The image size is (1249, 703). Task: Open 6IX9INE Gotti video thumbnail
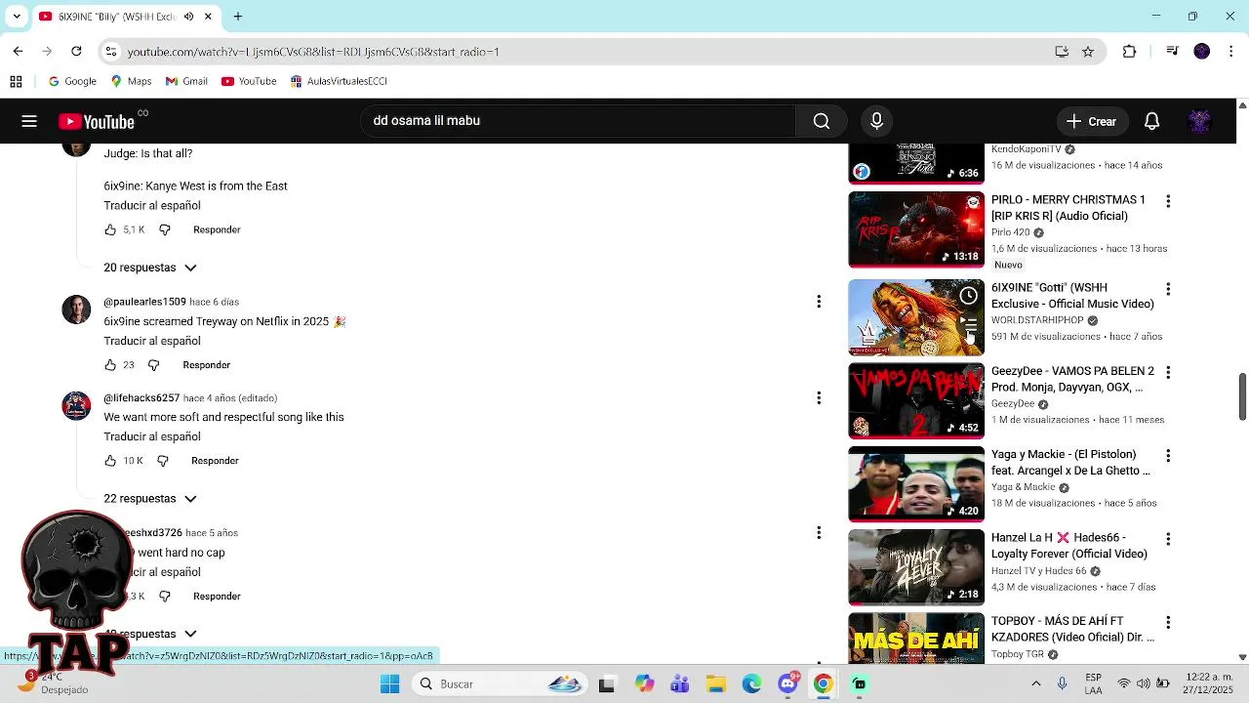[x=916, y=317]
